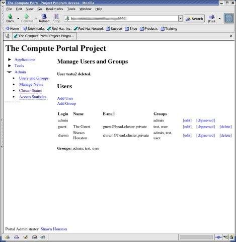Click the Navigator icon in status bar
Screen dimensions: 236x242
pos(7,237)
